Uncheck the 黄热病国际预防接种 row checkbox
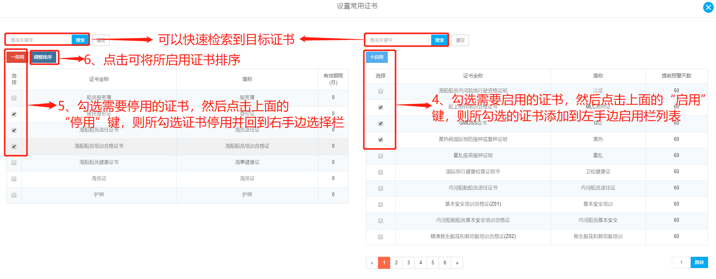 pyautogui.click(x=381, y=140)
